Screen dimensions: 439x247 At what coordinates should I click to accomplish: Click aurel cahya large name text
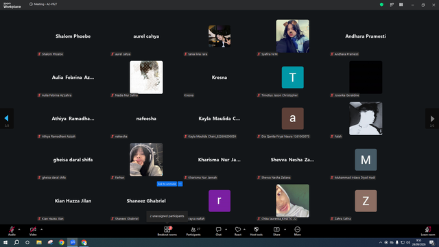(x=146, y=36)
